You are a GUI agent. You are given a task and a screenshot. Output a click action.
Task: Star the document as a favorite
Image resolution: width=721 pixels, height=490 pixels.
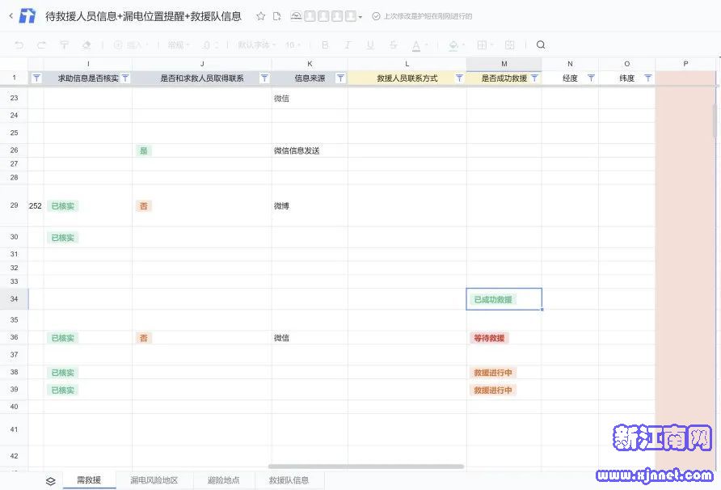pos(260,16)
